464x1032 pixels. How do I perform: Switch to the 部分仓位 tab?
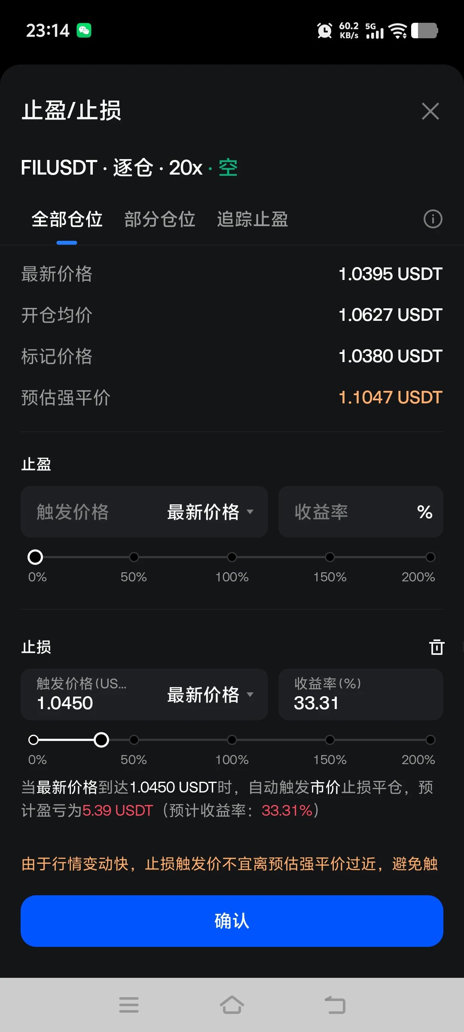pos(160,219)
